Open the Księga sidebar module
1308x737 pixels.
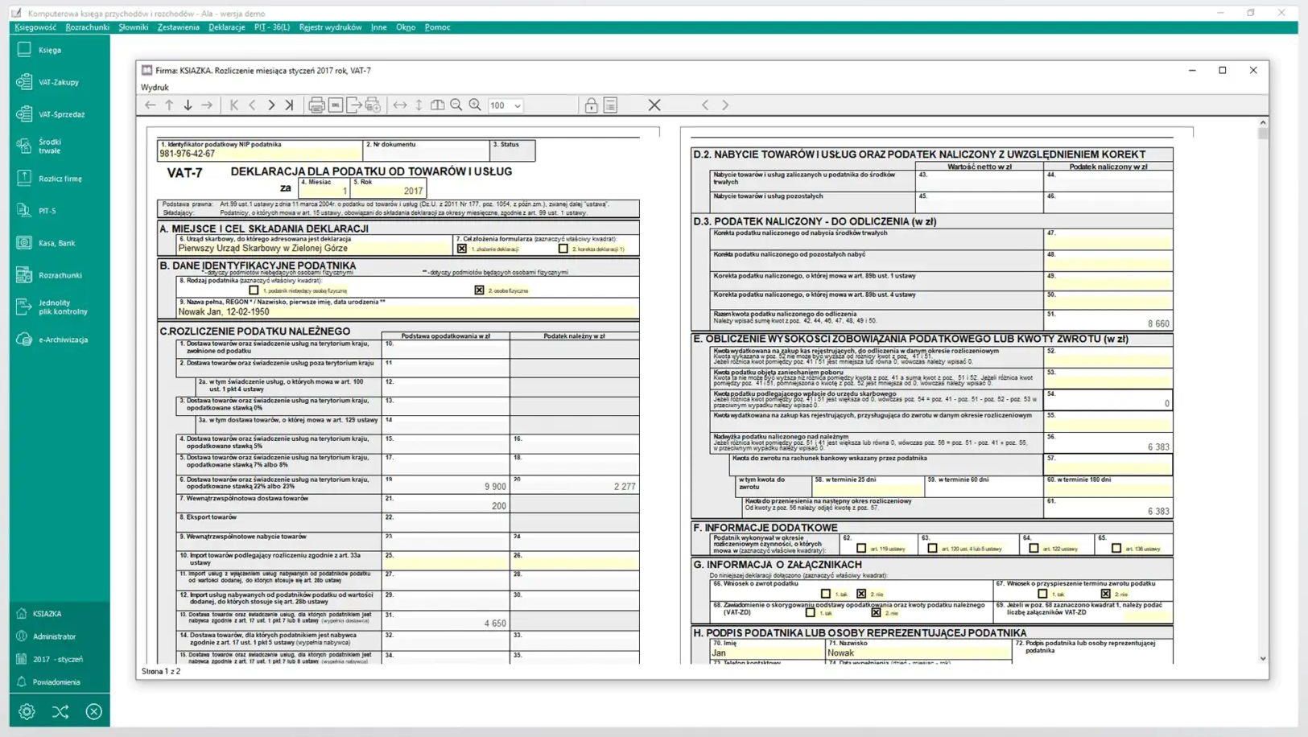pos(50,50)
